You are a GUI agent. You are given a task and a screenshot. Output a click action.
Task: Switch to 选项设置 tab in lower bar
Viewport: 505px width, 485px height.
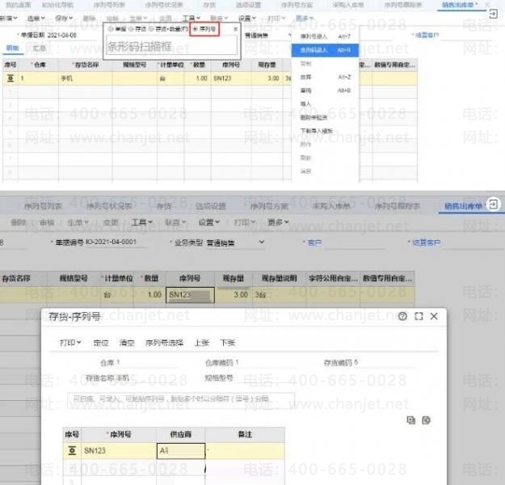211,206
